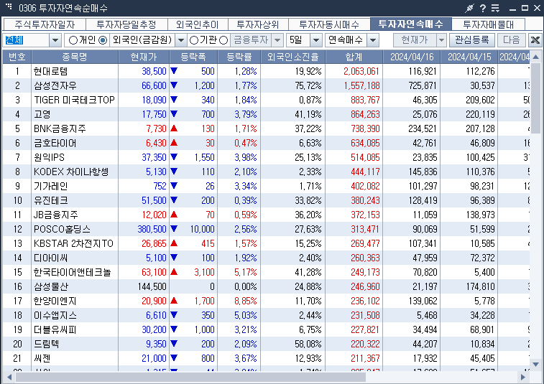The image size is (544, 384).
Task: Select the 이수앱지스 stock name
Action: point(55,315)
